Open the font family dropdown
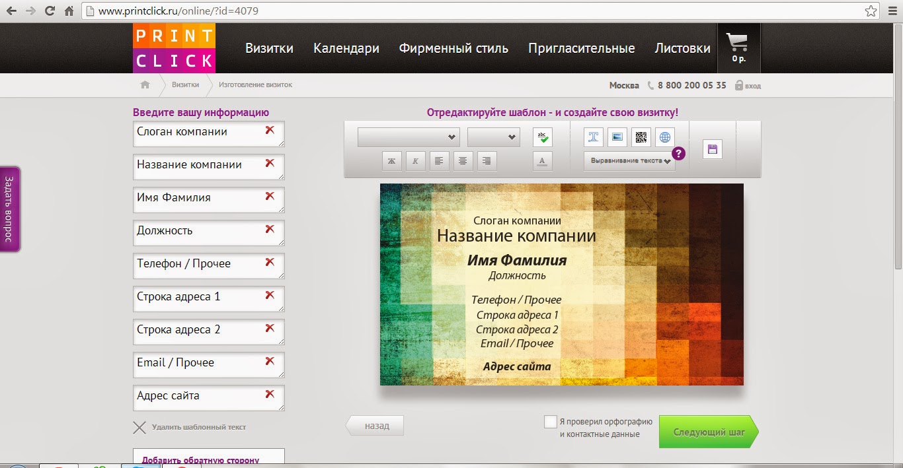 408,137
